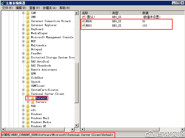Sort by the 数据 column header
Screen dimensions: 185x138
tap(163, 13)
